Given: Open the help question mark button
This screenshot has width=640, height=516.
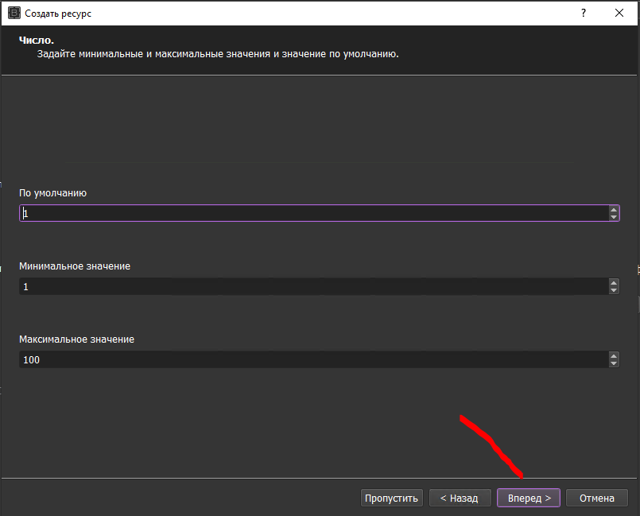Looking at the screenshot, I should point(584,13).
